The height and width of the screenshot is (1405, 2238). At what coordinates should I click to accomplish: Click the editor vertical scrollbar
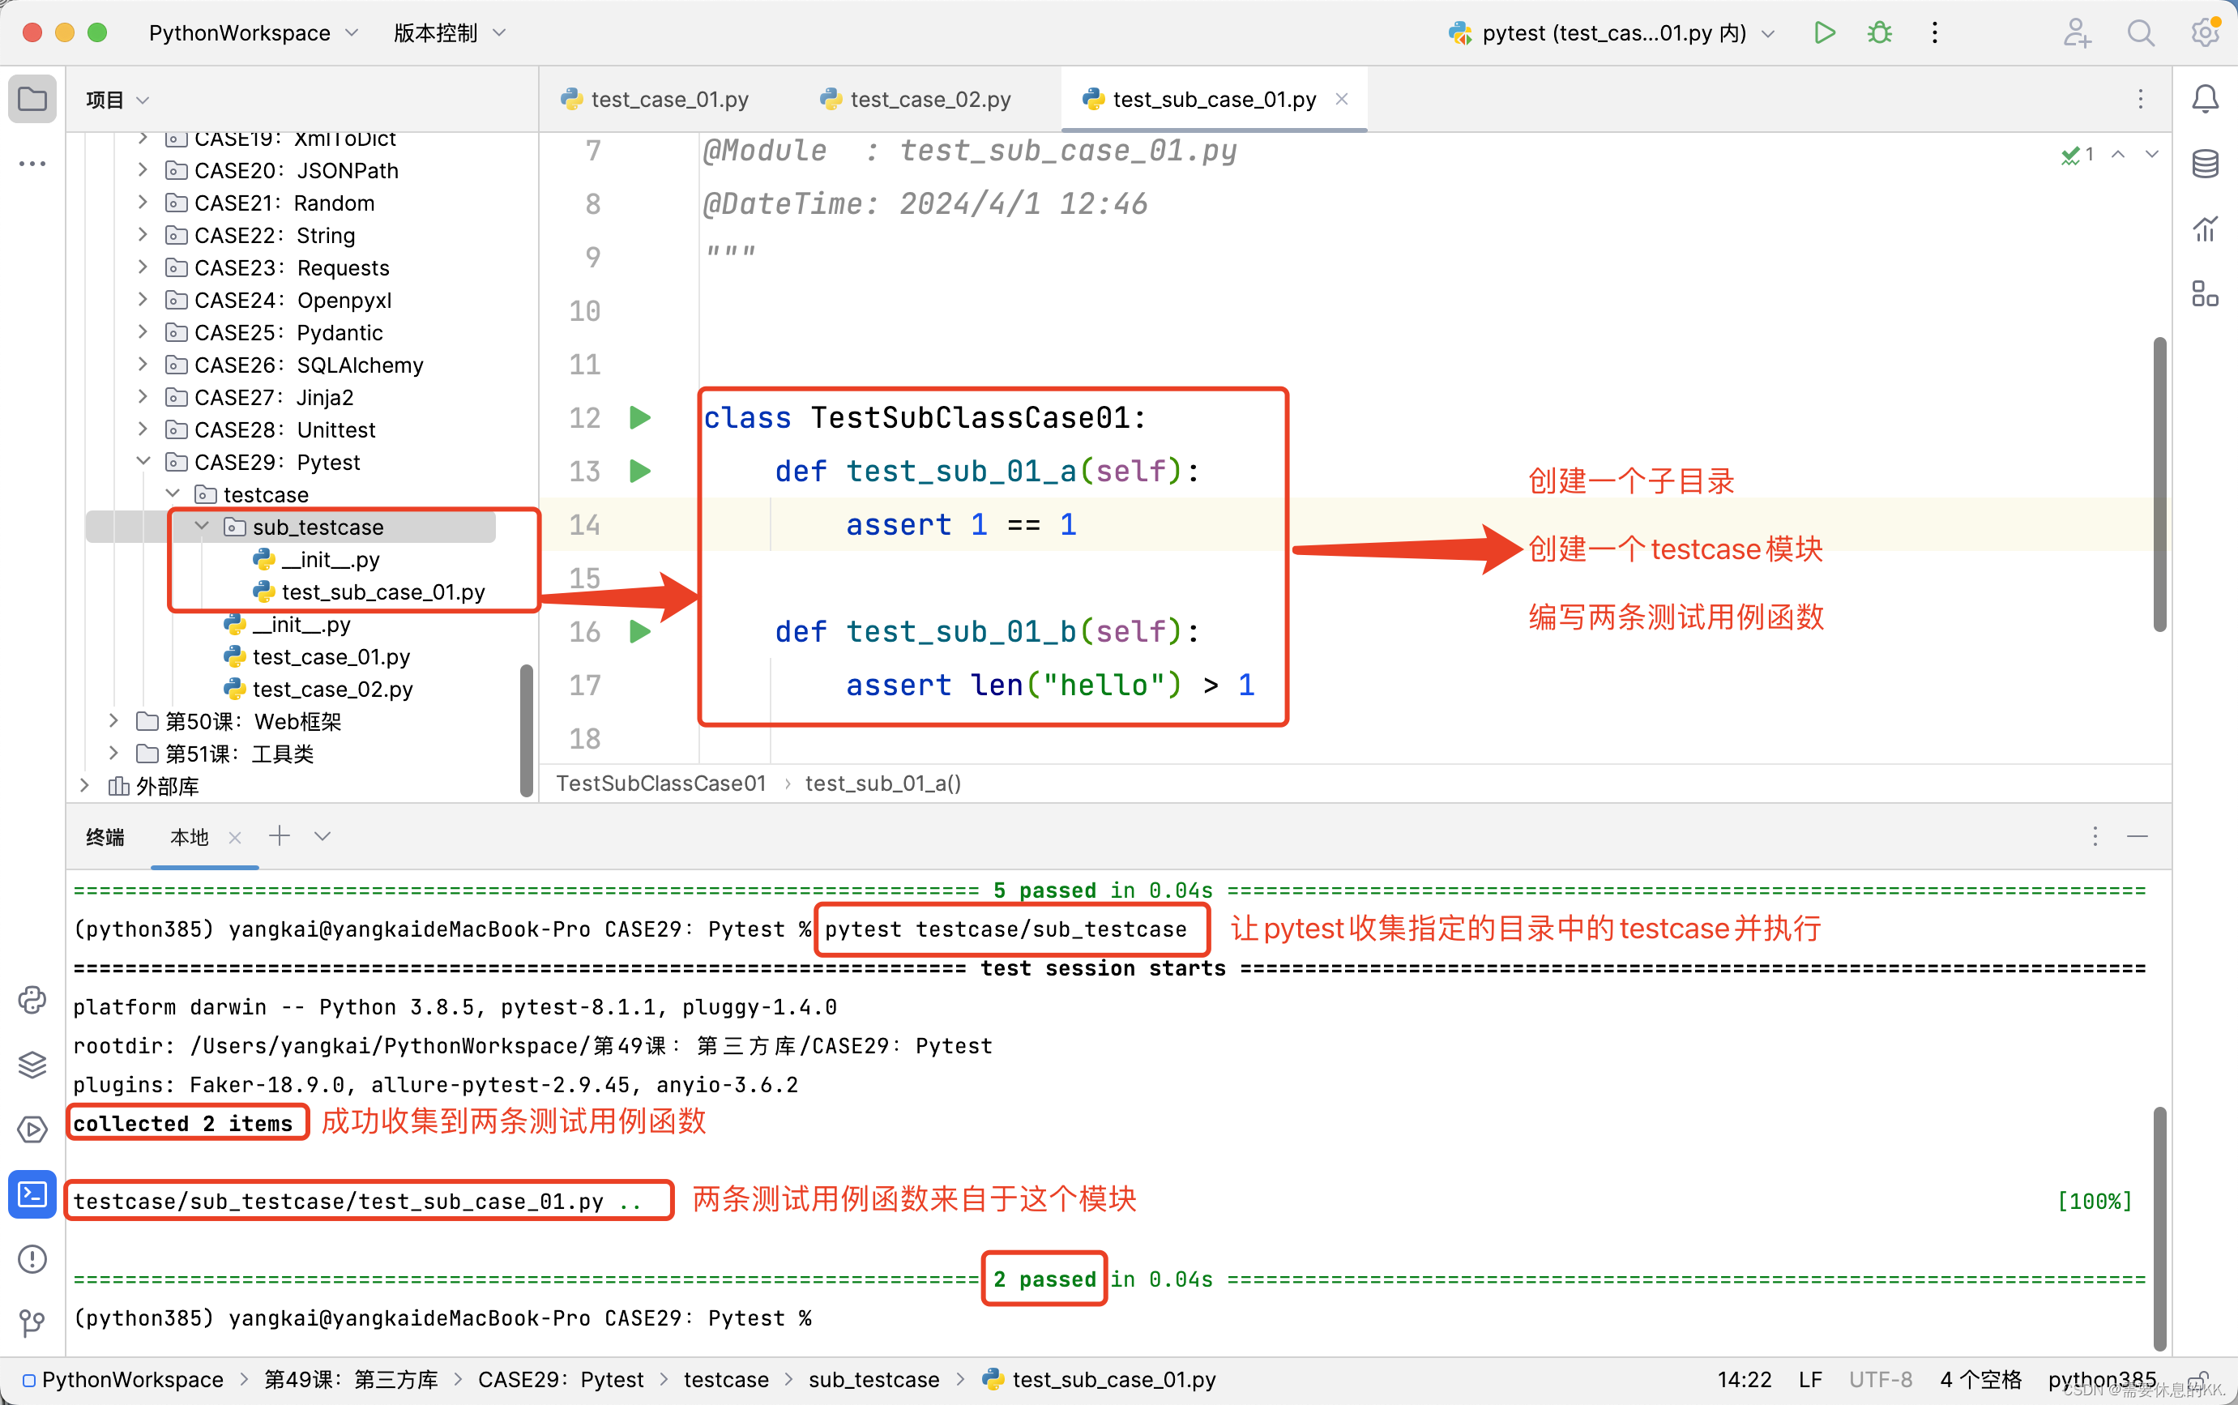2160,484
